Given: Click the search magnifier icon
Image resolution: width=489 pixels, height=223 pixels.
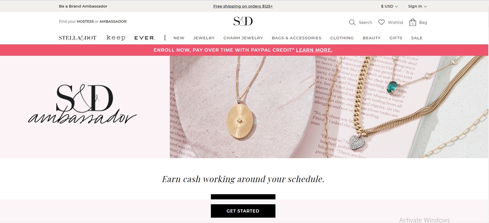Looking at the screenshot, I should (352, 22).
